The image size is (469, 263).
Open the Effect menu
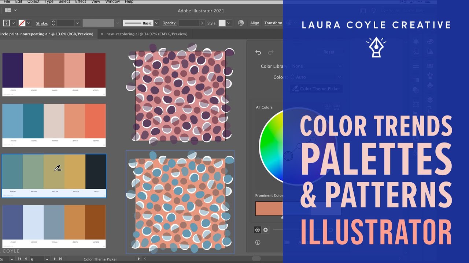coord(81,2)
